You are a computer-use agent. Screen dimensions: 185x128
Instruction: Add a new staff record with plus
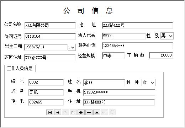tap(81, 112)
